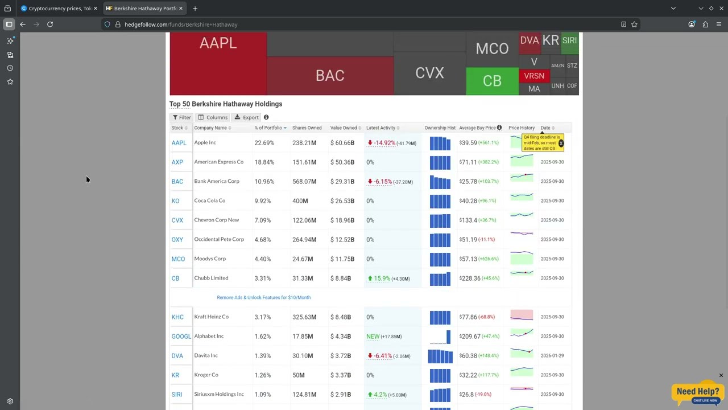The image size is (728, 410).
Task: Close the Berkshire Hathaway Portfolio tab
Action: click(181, 9)
